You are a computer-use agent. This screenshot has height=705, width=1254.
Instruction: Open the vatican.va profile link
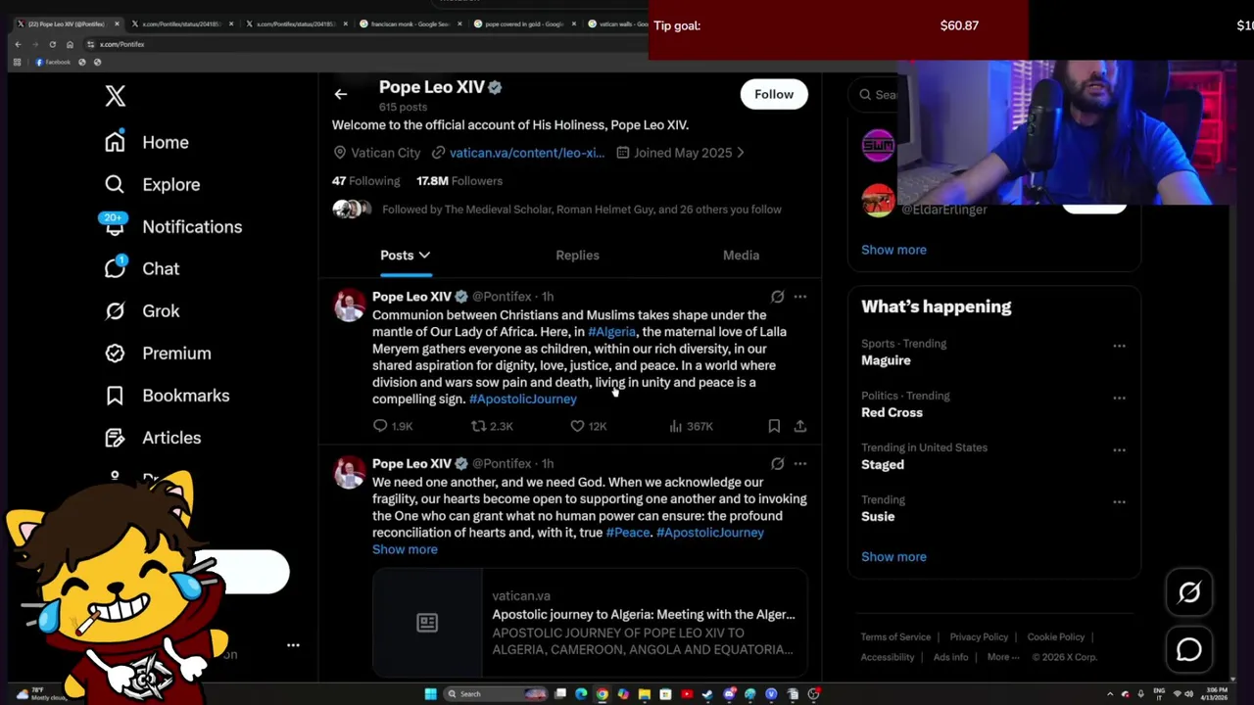[527, 153]
